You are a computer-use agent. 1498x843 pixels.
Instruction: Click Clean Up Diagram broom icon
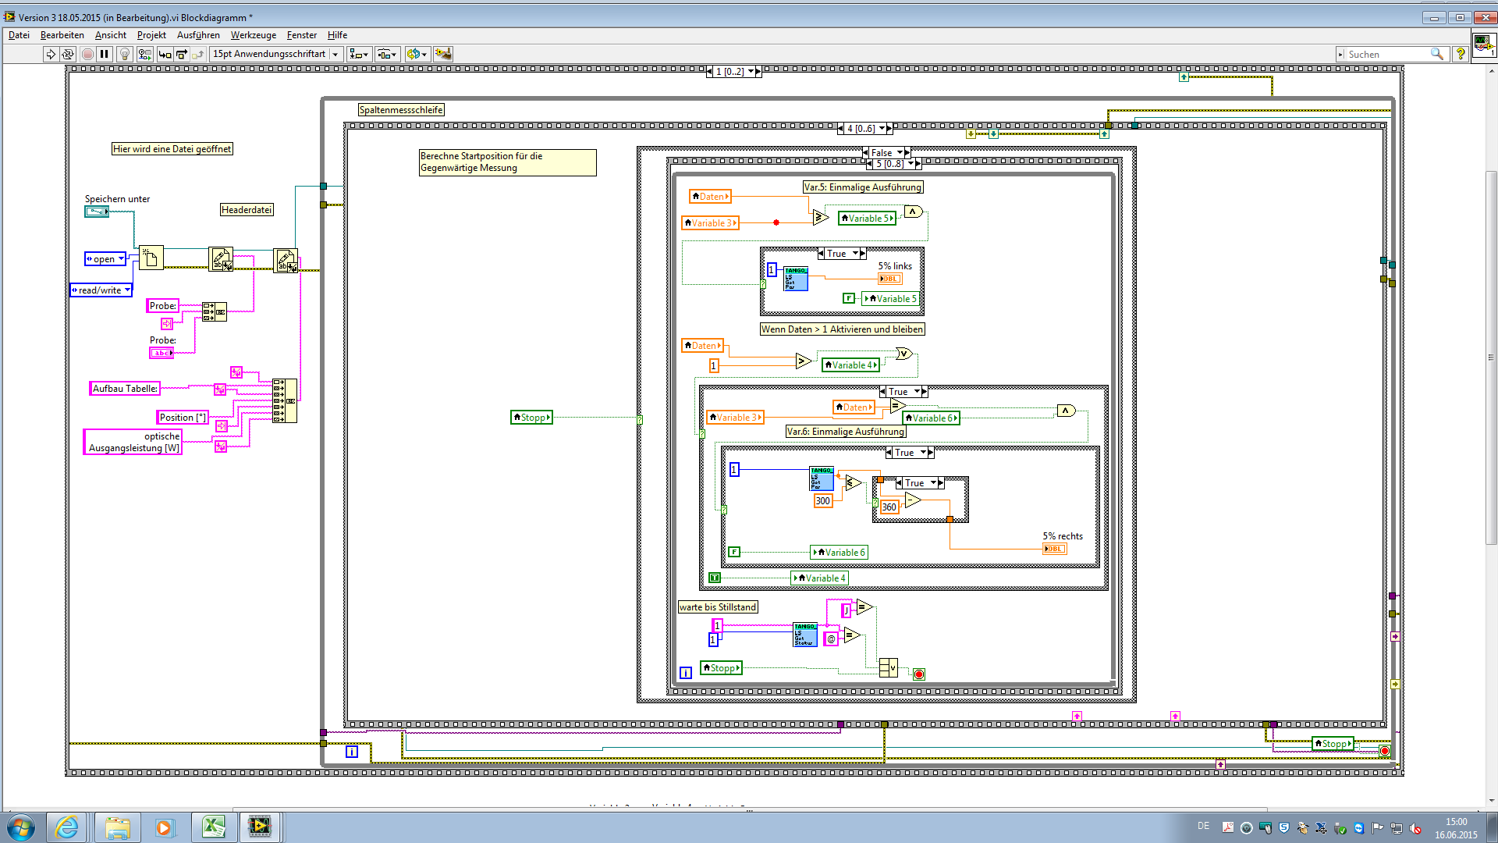point(443,54)
